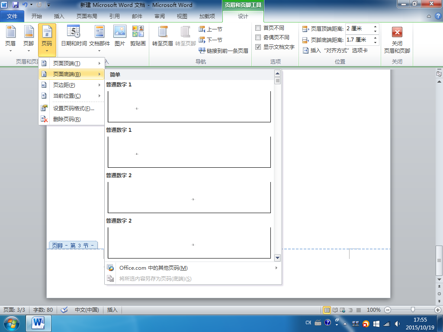Go to Next Section (下一节)
This screenshot has width=443, height=332.
click(211, 40)
